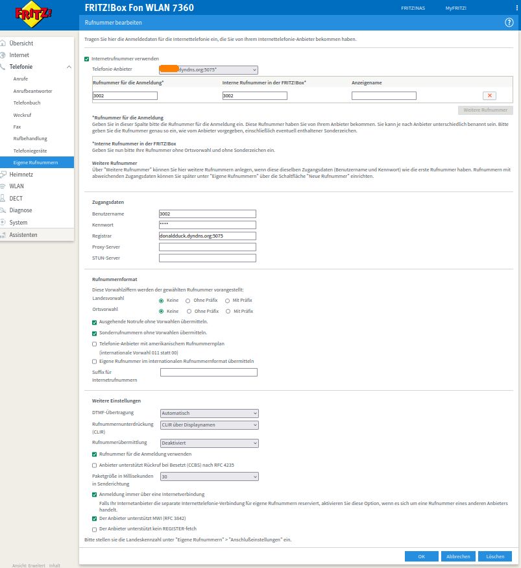
Task: Open the help question mark icon
Action: [x=509, y=22]
